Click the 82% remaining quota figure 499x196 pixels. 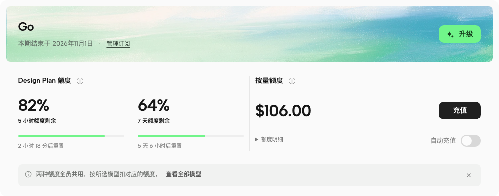[33, 105]
